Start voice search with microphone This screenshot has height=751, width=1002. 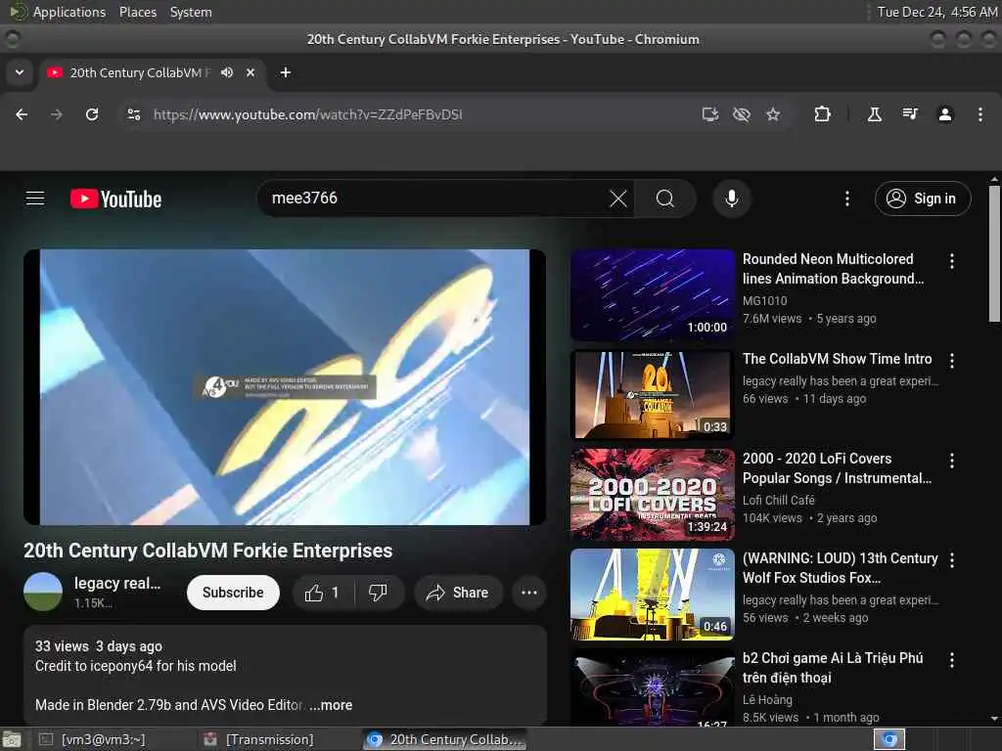[x=732, y=199]
